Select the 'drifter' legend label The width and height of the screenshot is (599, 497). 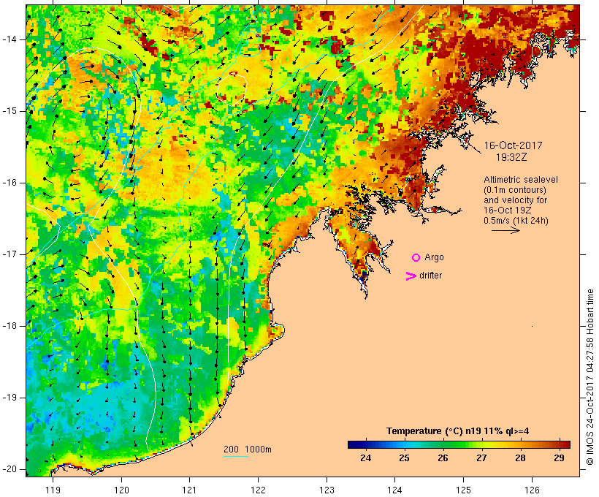430,276
